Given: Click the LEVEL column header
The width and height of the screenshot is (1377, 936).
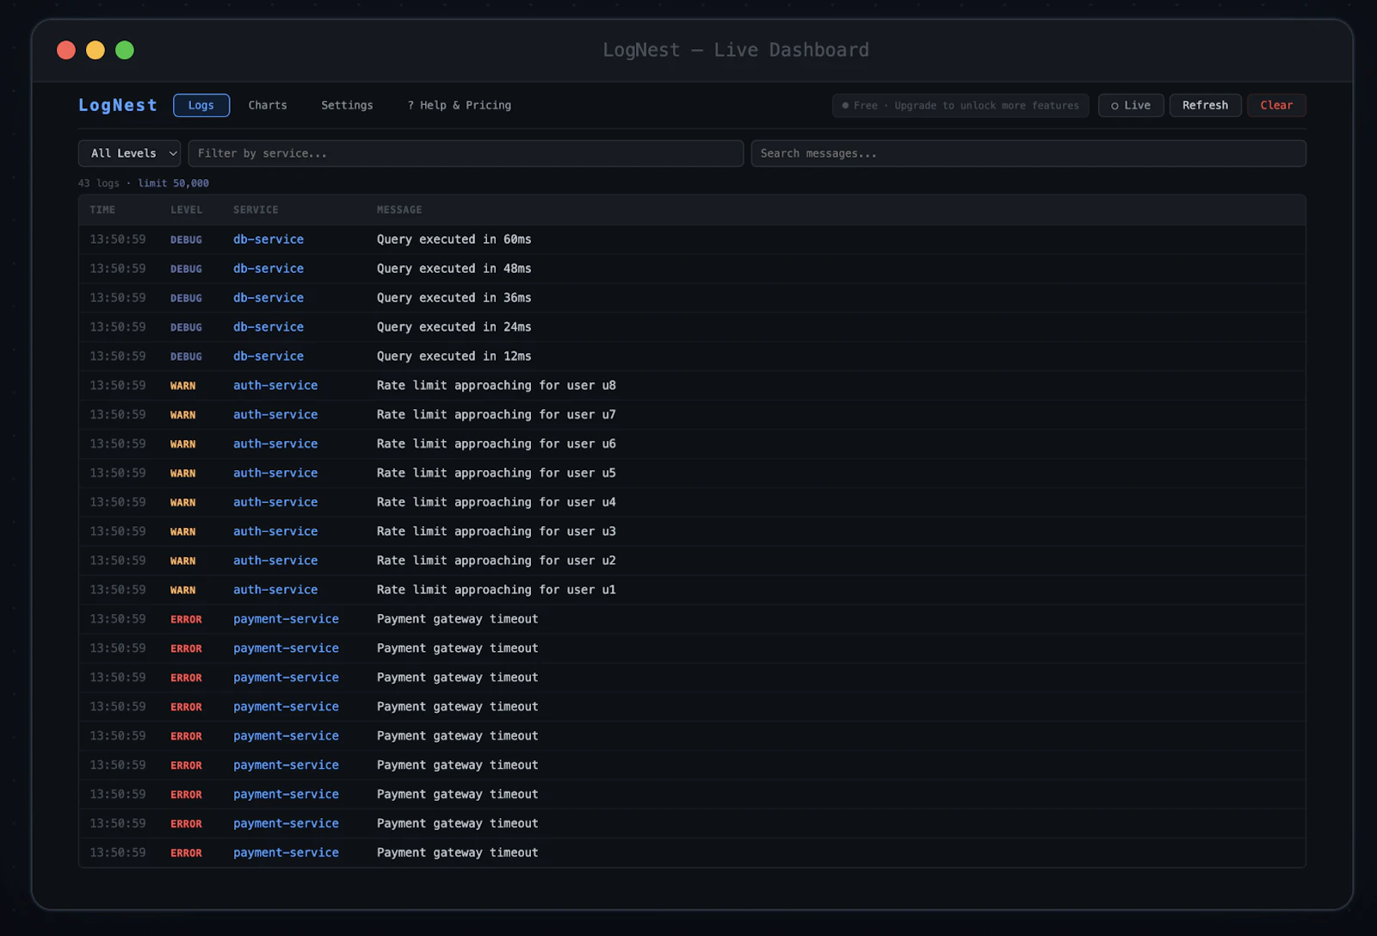Looking at the screenshot, I should click(187, 210).
